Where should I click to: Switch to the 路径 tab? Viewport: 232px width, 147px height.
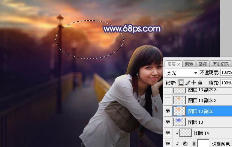click(x=203, y=64)
